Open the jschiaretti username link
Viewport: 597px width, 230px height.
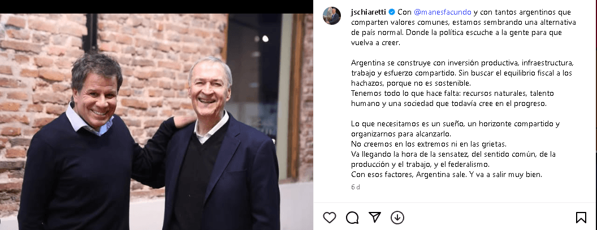(368, 12)
